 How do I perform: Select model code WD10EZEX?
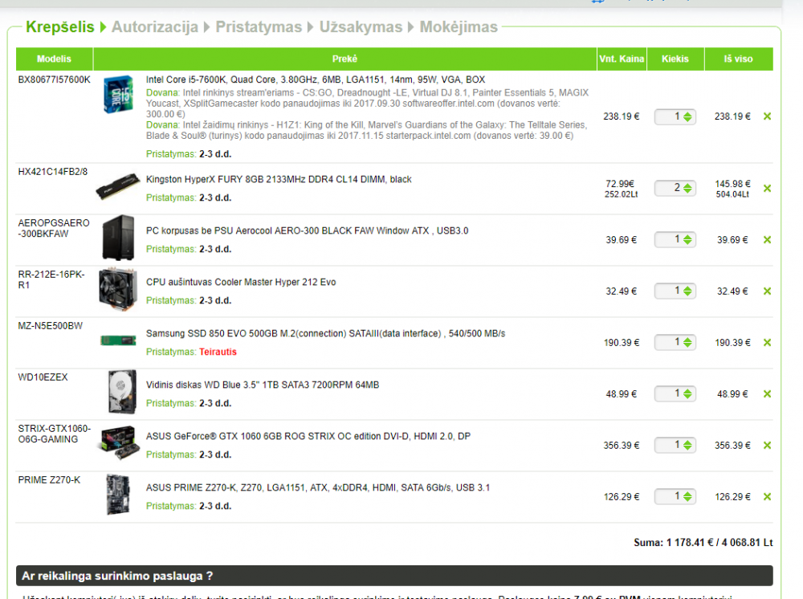(43, 377)
